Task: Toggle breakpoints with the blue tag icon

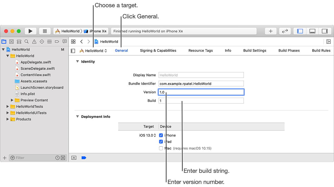Action: pyautogui.click(x=84, y=158)
